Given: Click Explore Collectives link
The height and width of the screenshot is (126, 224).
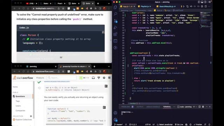Looking at the screenshot, I should coord(22,120).
